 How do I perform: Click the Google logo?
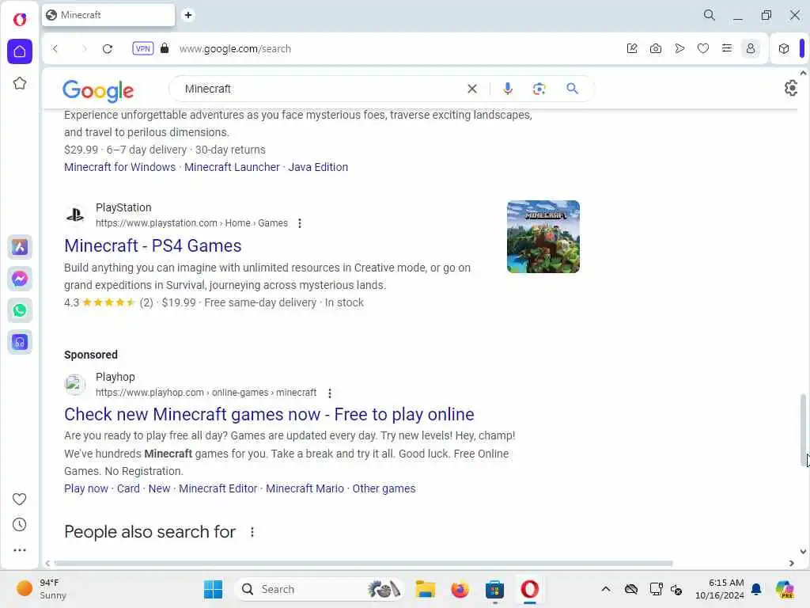pyautogui.click(x=98, y=90)
